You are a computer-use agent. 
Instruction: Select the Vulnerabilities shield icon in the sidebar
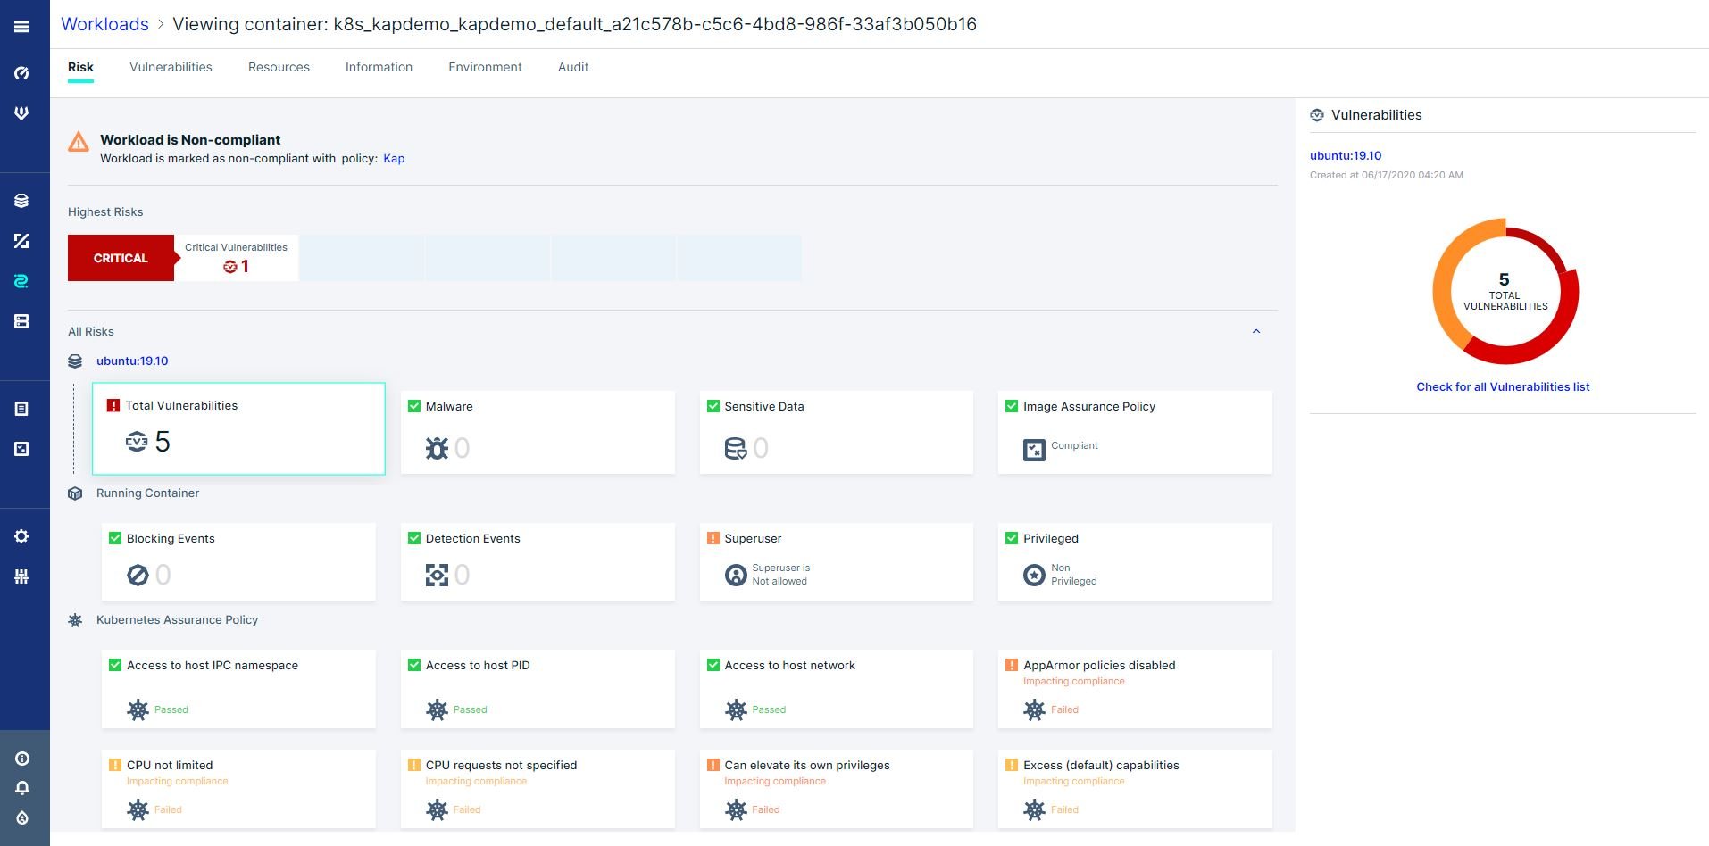[x=22, y=112]
